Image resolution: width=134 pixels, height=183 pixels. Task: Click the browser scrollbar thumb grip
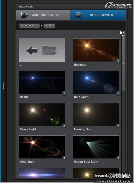(123, 63)
